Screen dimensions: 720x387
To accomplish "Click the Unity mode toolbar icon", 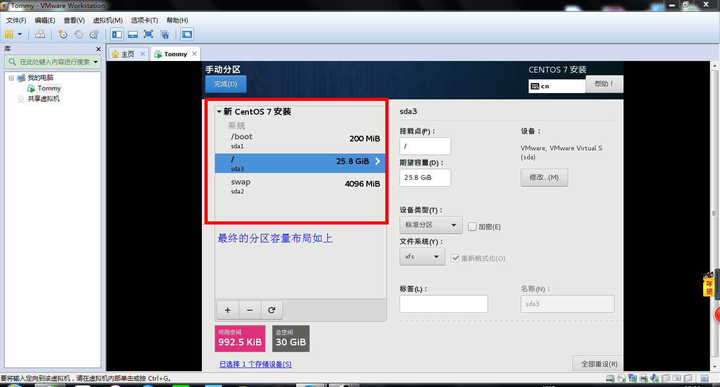I will 164,34.
